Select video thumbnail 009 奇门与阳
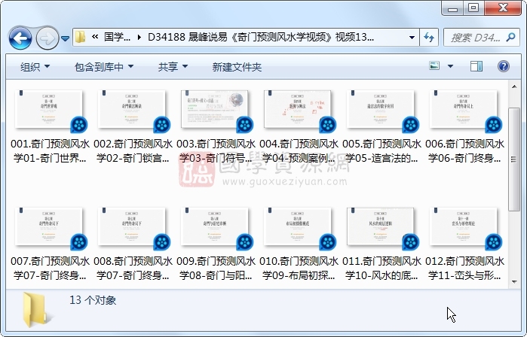The height and width of the screenshot is (337, 527). point(215,226)
